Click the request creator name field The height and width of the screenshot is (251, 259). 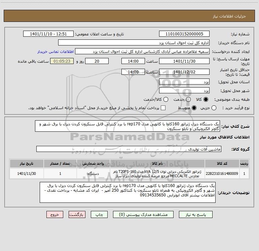(x=142, y=52)
